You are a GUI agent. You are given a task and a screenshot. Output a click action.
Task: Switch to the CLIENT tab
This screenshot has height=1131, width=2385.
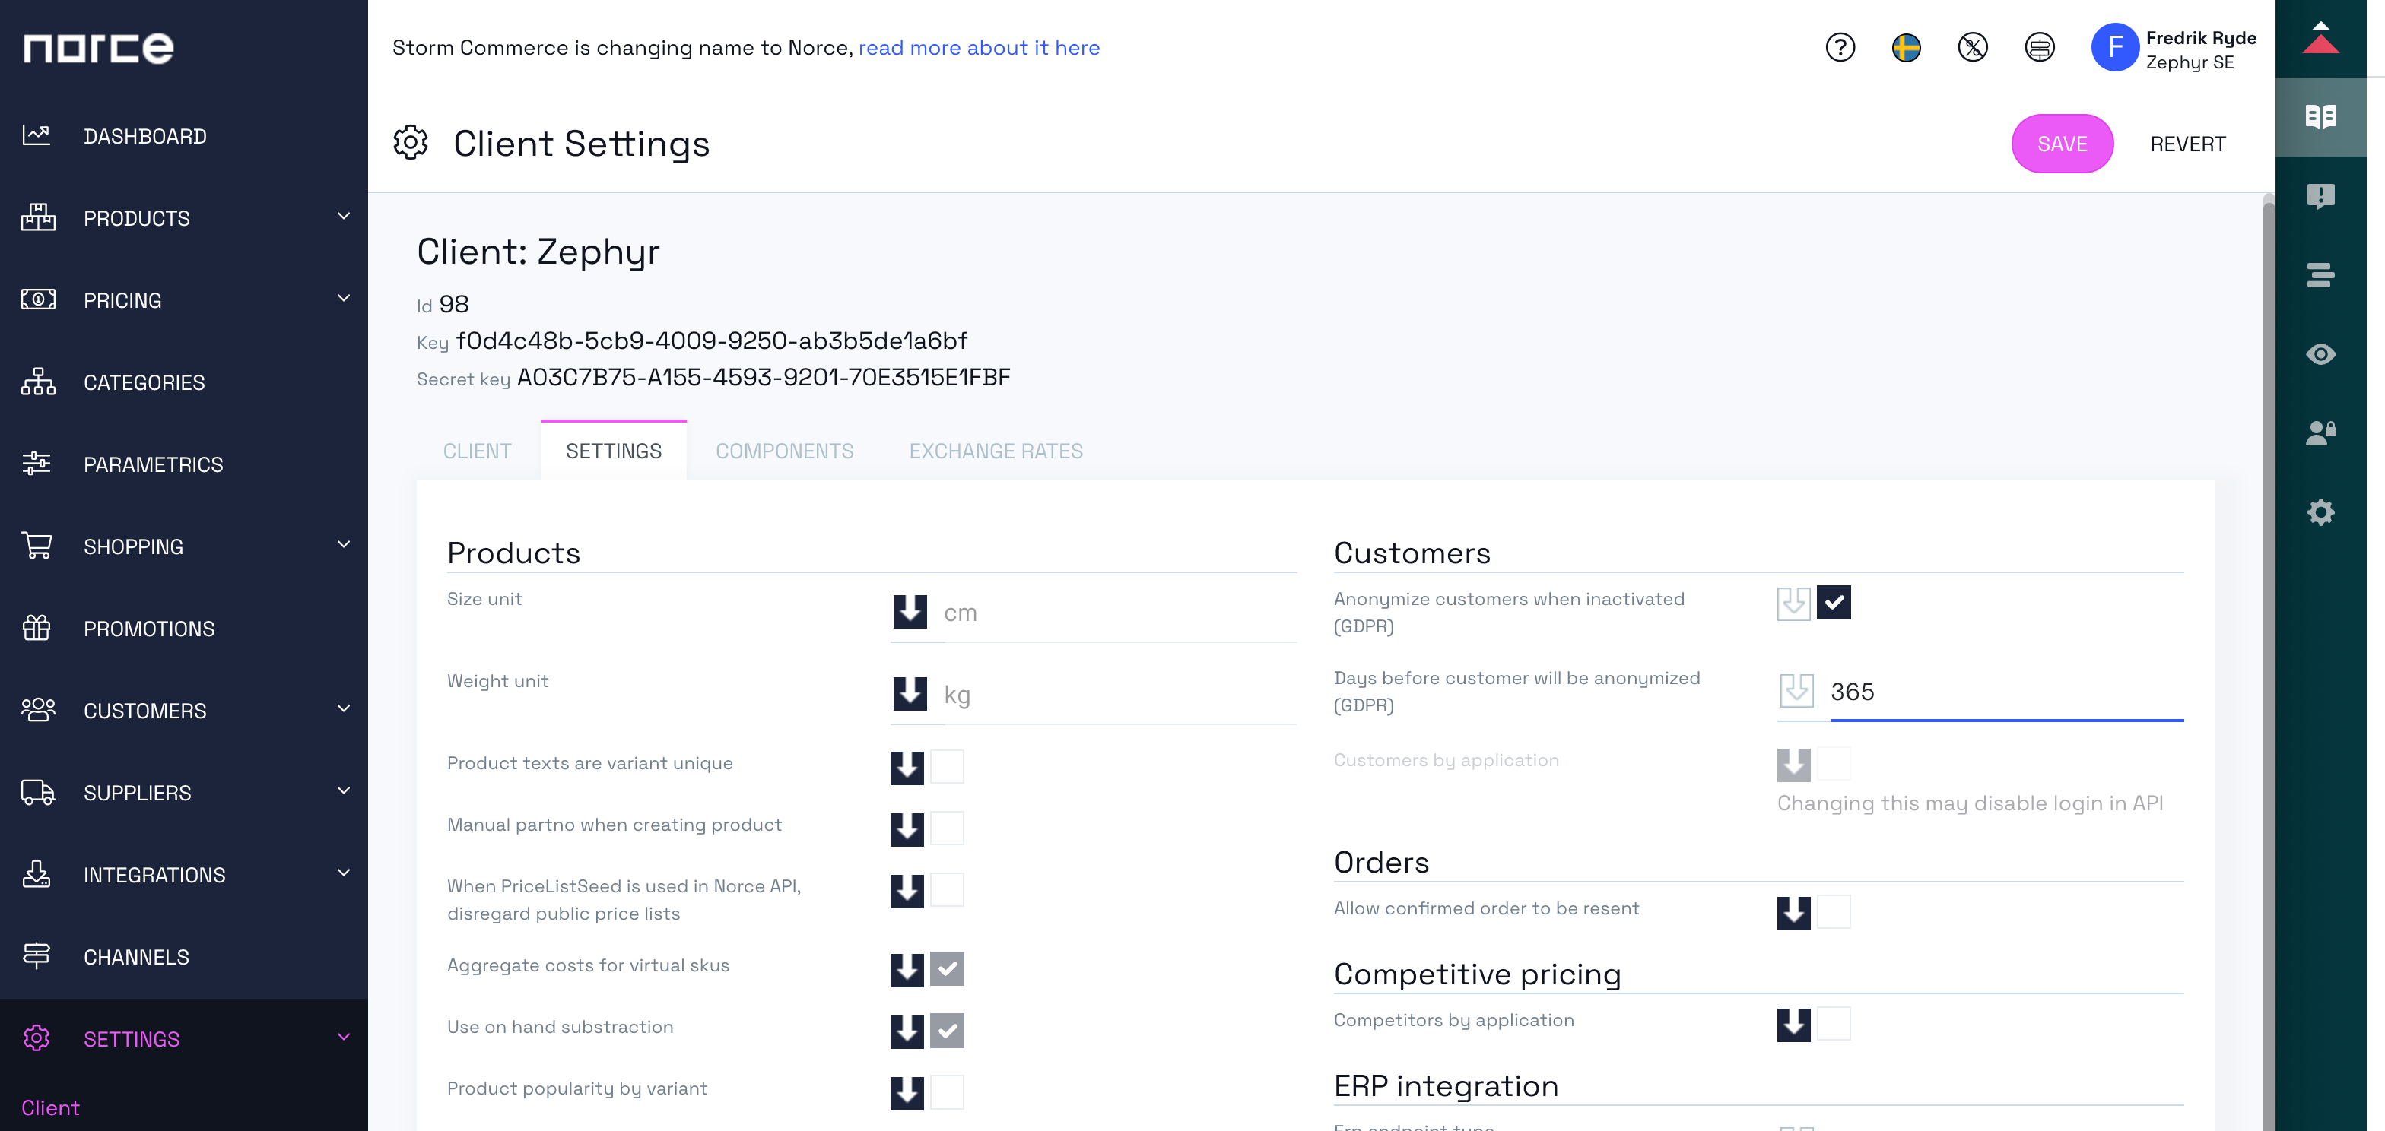click(x=478, y=450)
